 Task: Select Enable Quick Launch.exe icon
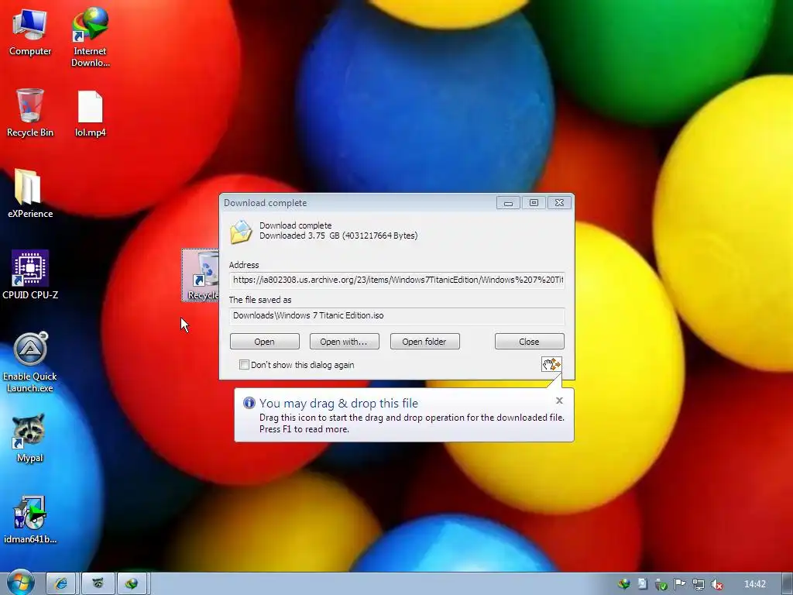pyautogui.click(x=30, y=363)
